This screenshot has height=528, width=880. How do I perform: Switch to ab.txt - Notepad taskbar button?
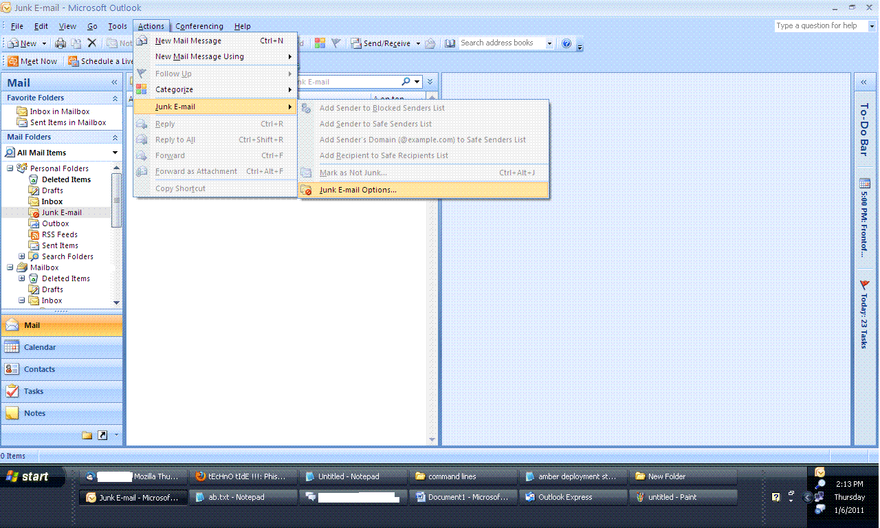244,497
